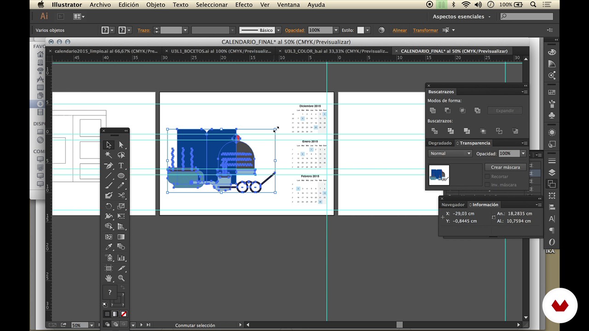
Task: Switch to the Degradado panel tab
Action: [x=440, y=143]
